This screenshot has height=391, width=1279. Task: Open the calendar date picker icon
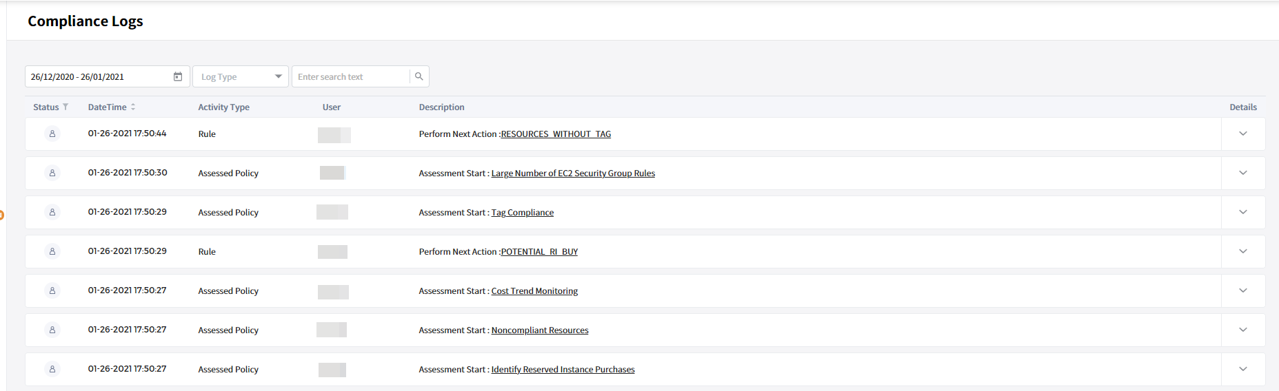click(178, 76)
